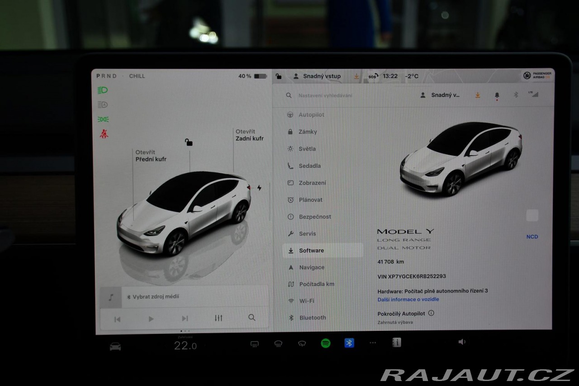Open the owner's manual icon in the dock
Viewport: 579px width, 386px height.
[x=397, y=343]
